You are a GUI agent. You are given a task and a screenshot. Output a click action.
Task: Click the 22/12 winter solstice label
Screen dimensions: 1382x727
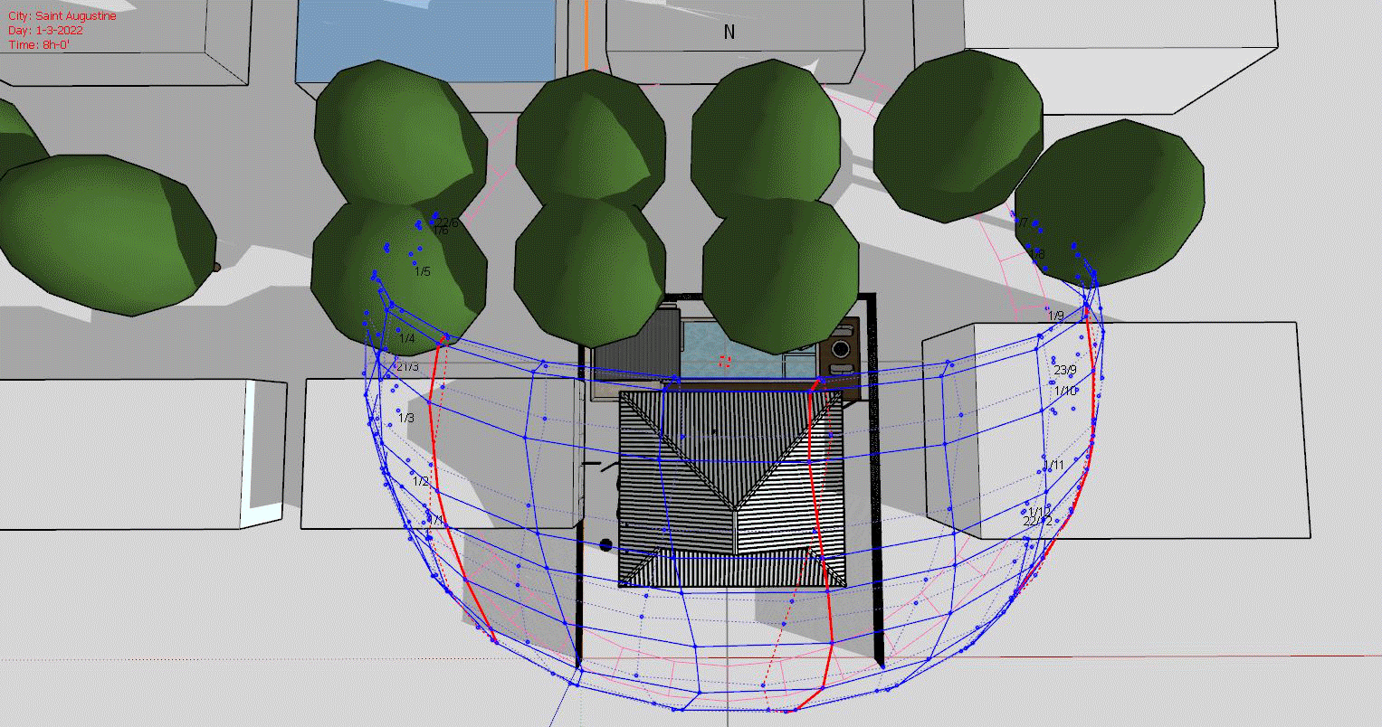click(x=1038, y=520)
